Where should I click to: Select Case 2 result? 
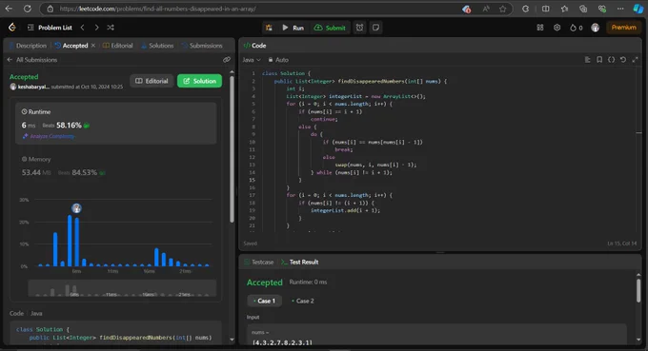click(x=303, y=301)
